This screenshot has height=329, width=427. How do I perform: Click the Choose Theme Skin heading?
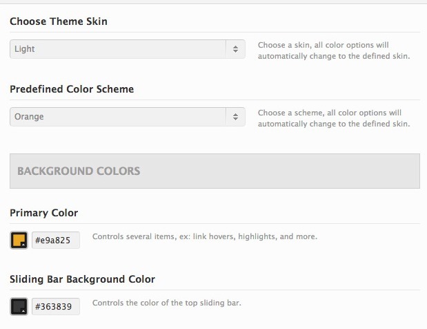click(59, 21)
